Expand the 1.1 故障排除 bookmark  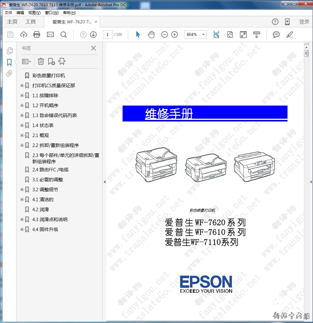pos(22,95)
